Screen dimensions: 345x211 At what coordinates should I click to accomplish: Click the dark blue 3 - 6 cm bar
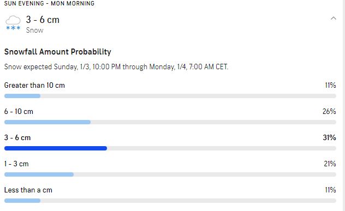(56, 148)
